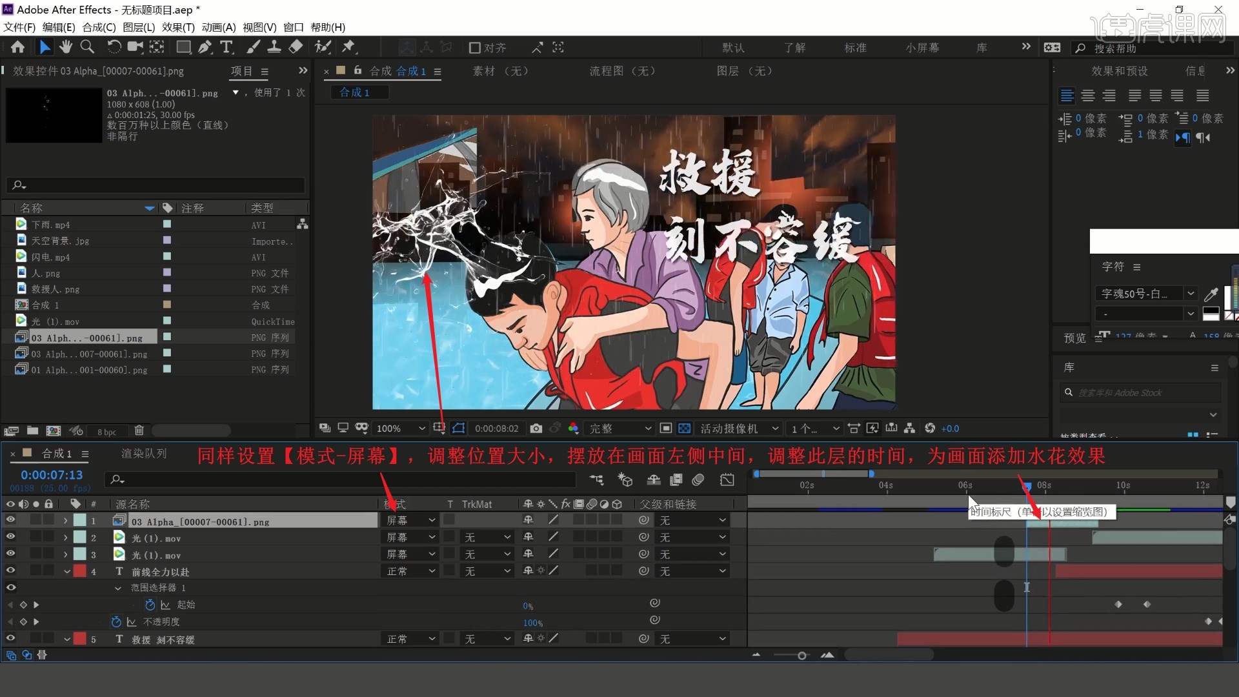
Task: Select the Roto Brush tool
Action: (x=323, y=47)
